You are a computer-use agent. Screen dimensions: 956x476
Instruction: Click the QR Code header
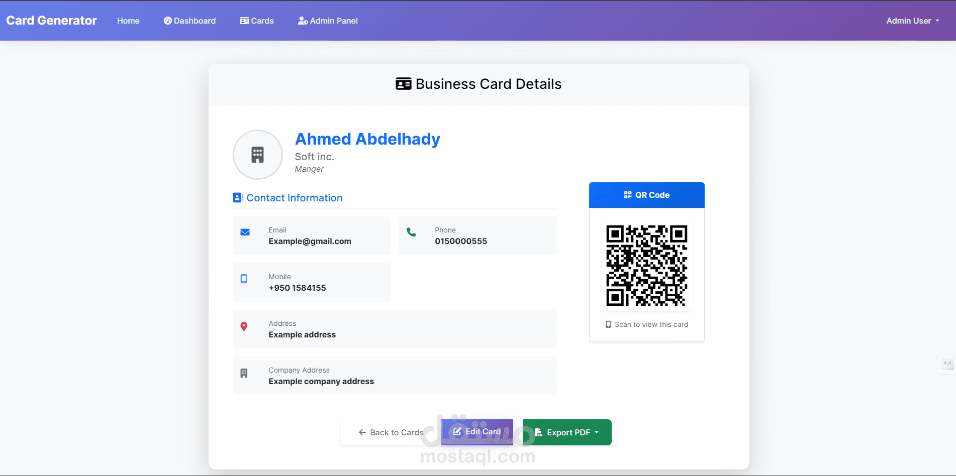tap(647, 195)
